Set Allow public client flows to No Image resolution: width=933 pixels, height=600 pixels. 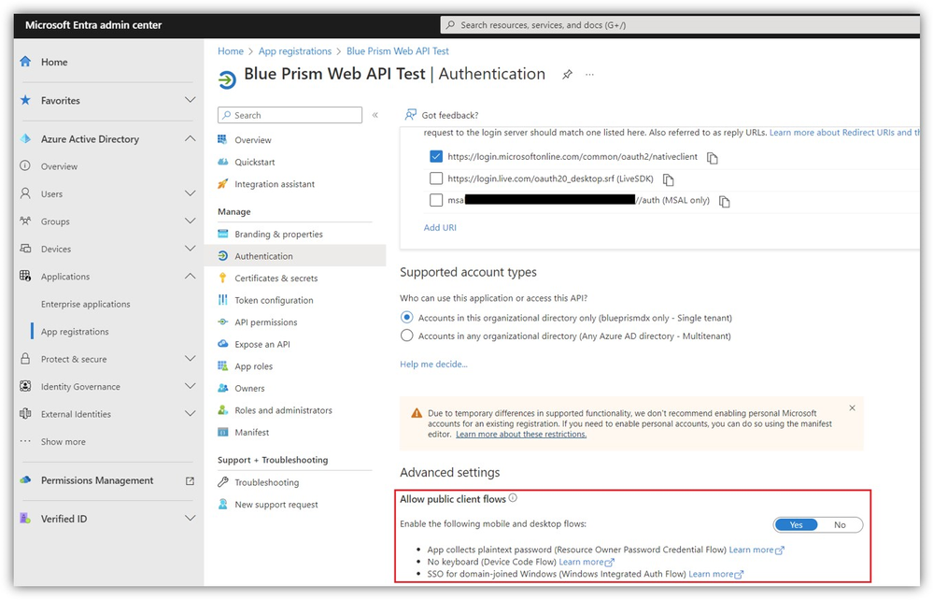[840, 524]
